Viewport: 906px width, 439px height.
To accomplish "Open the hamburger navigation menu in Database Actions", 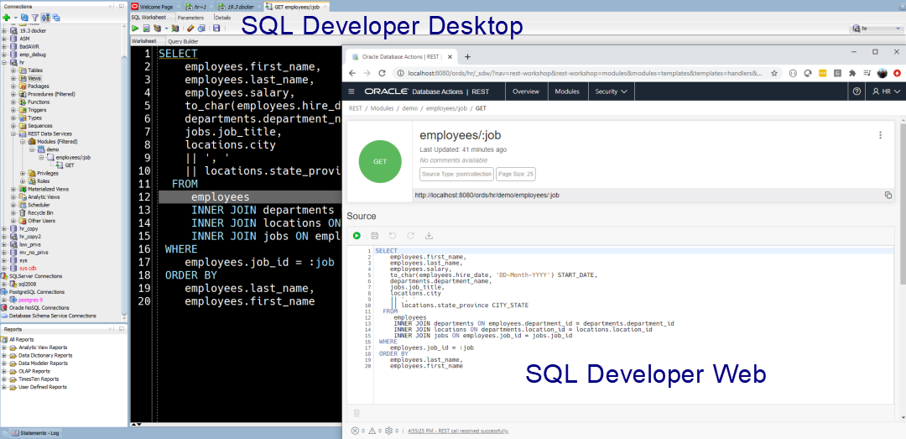I will pyautogui.click(x=351, y=91).
